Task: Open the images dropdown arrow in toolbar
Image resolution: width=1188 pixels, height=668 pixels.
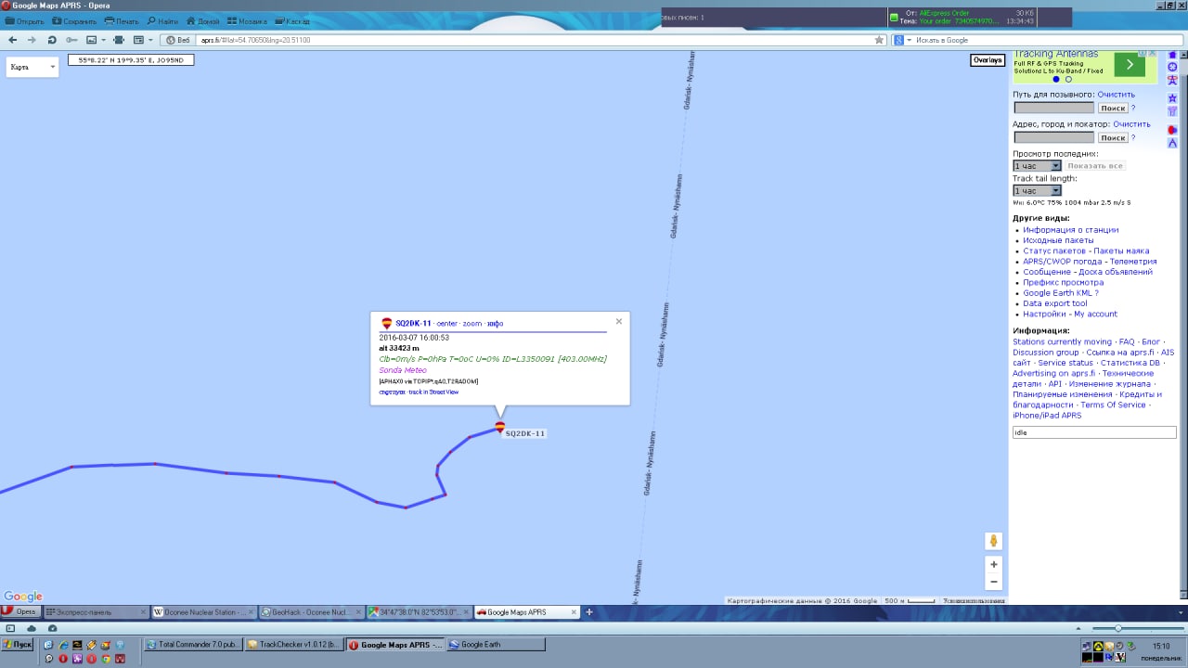Action: click(103, 40)
